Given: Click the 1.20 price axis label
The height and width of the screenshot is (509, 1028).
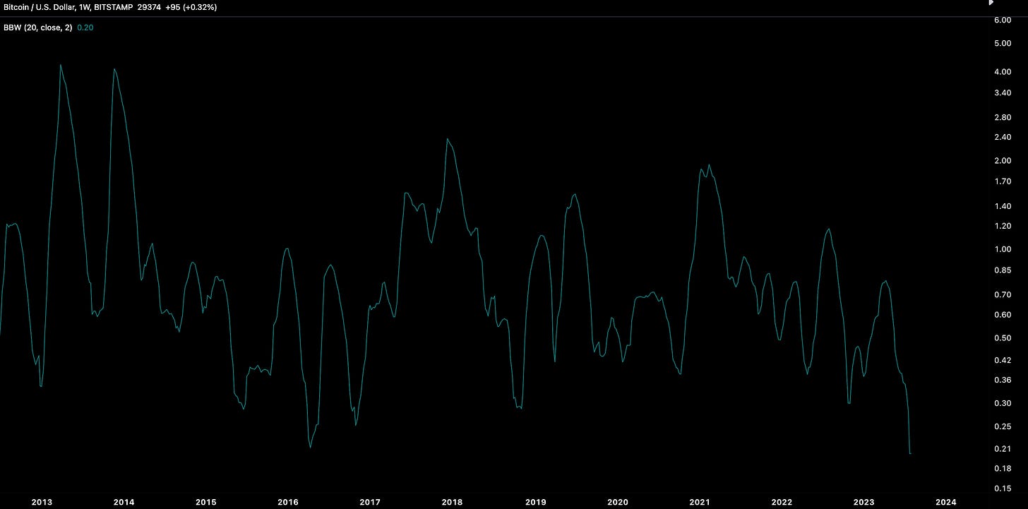Looking at the screenshot, I should 1003,226.
